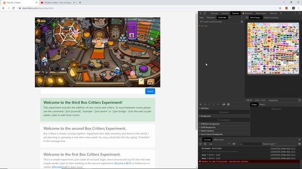Open the drawer options menu icon

201,140
